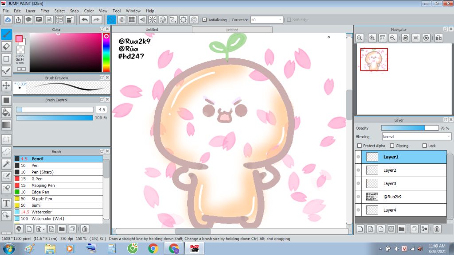Viewport: 454px width, 255px height.
Task: Adjust the brush size slider
Action: pos(55,110)
